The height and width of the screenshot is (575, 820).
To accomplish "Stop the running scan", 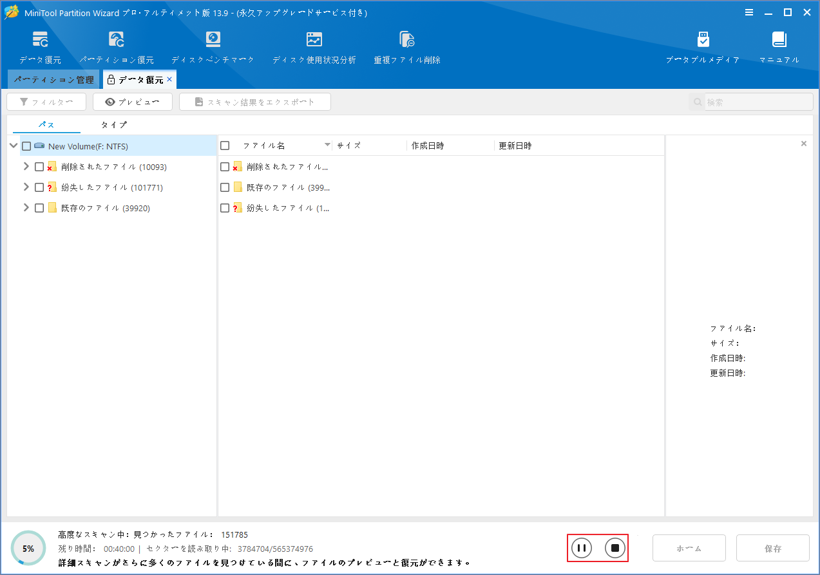I will click(x=615, y=548).
